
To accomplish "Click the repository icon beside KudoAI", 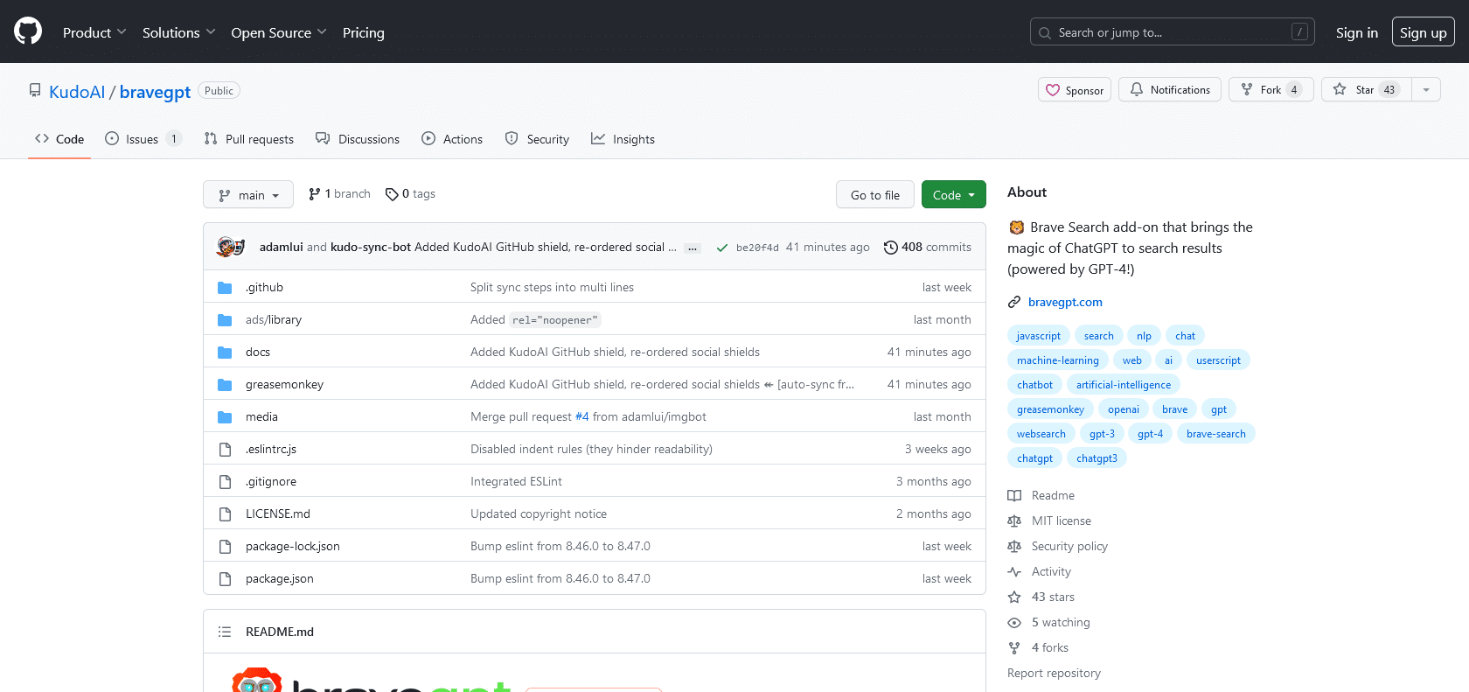I will tap(35, 90).
